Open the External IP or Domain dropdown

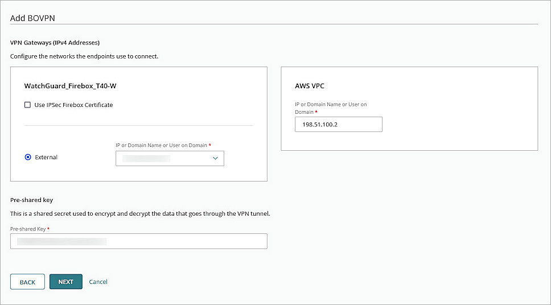pos(170,158)
